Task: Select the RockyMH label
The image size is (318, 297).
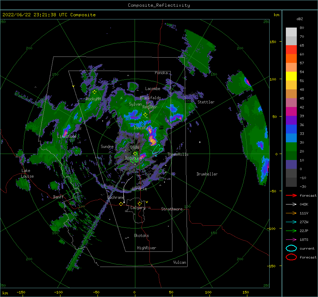Action: 93,99
